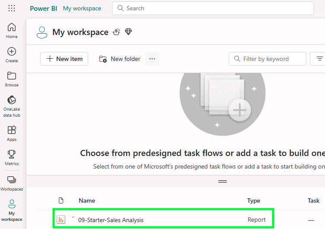Open Metrics in the sidebar
This screenshot has width=325, height=229.
[x=12, y=158]
